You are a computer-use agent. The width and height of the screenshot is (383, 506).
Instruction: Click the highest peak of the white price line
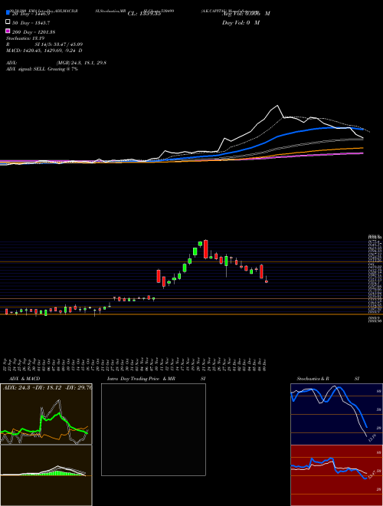click(x=277, y=106)
